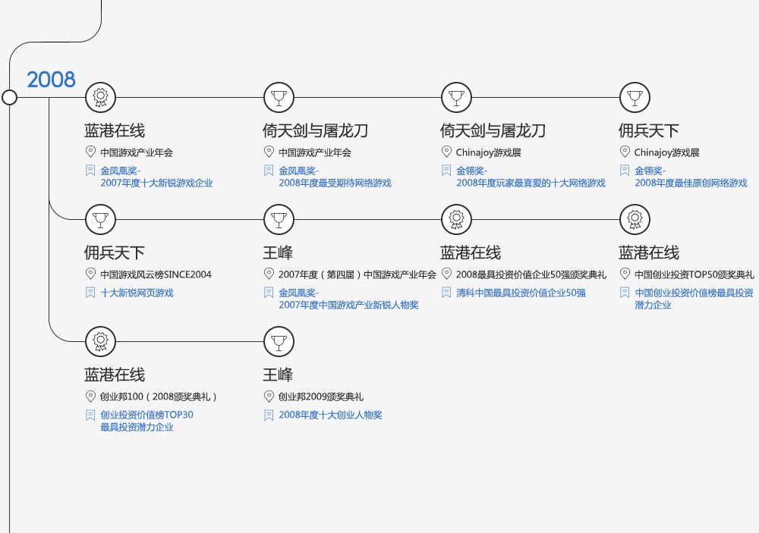759x533 pixels.
Task: Select the trophy icon above 十大新锐网页游戏 entry
Action: [x=101, y=219]
